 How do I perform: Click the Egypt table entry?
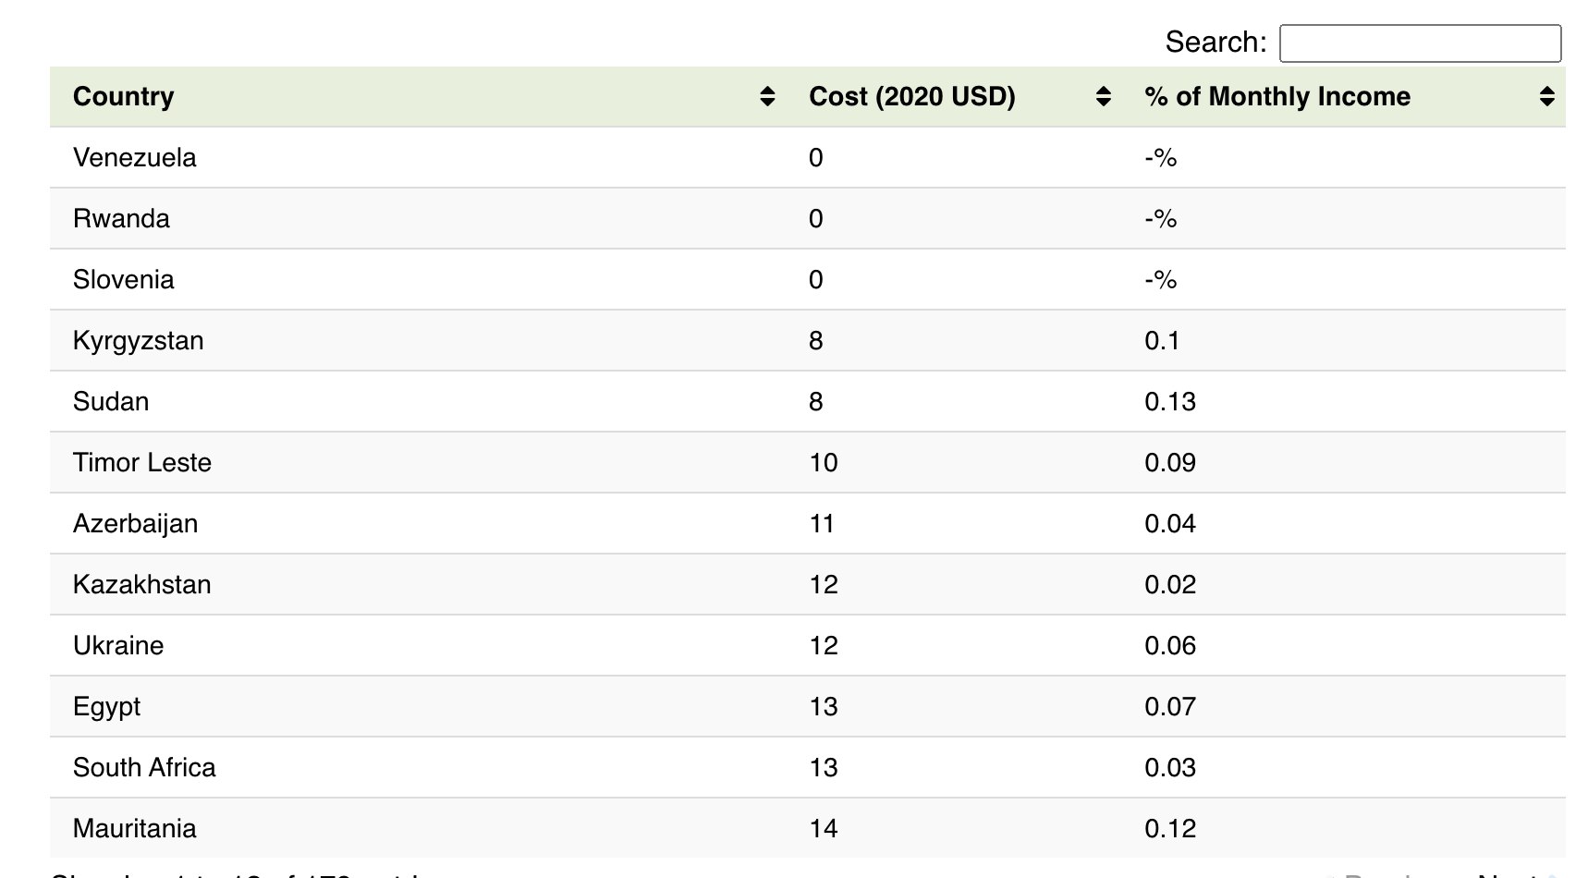pyautogui.click(x=107, y=707)
